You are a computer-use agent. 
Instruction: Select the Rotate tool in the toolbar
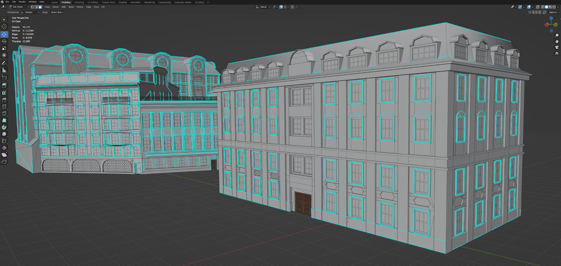4,41
